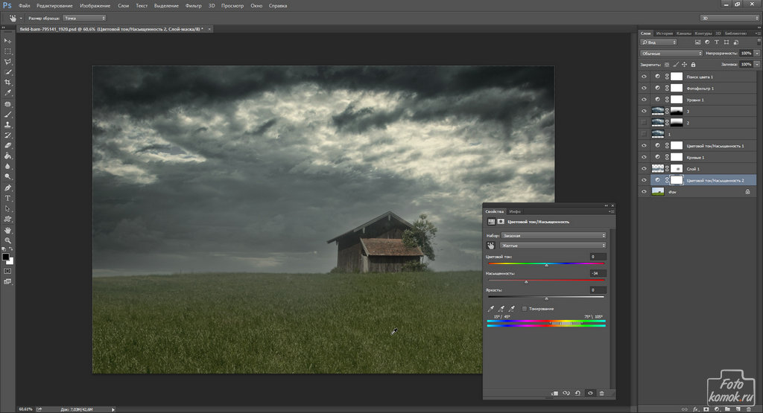Open the Непрозрачность opacity arrow

tap(757, 54)
